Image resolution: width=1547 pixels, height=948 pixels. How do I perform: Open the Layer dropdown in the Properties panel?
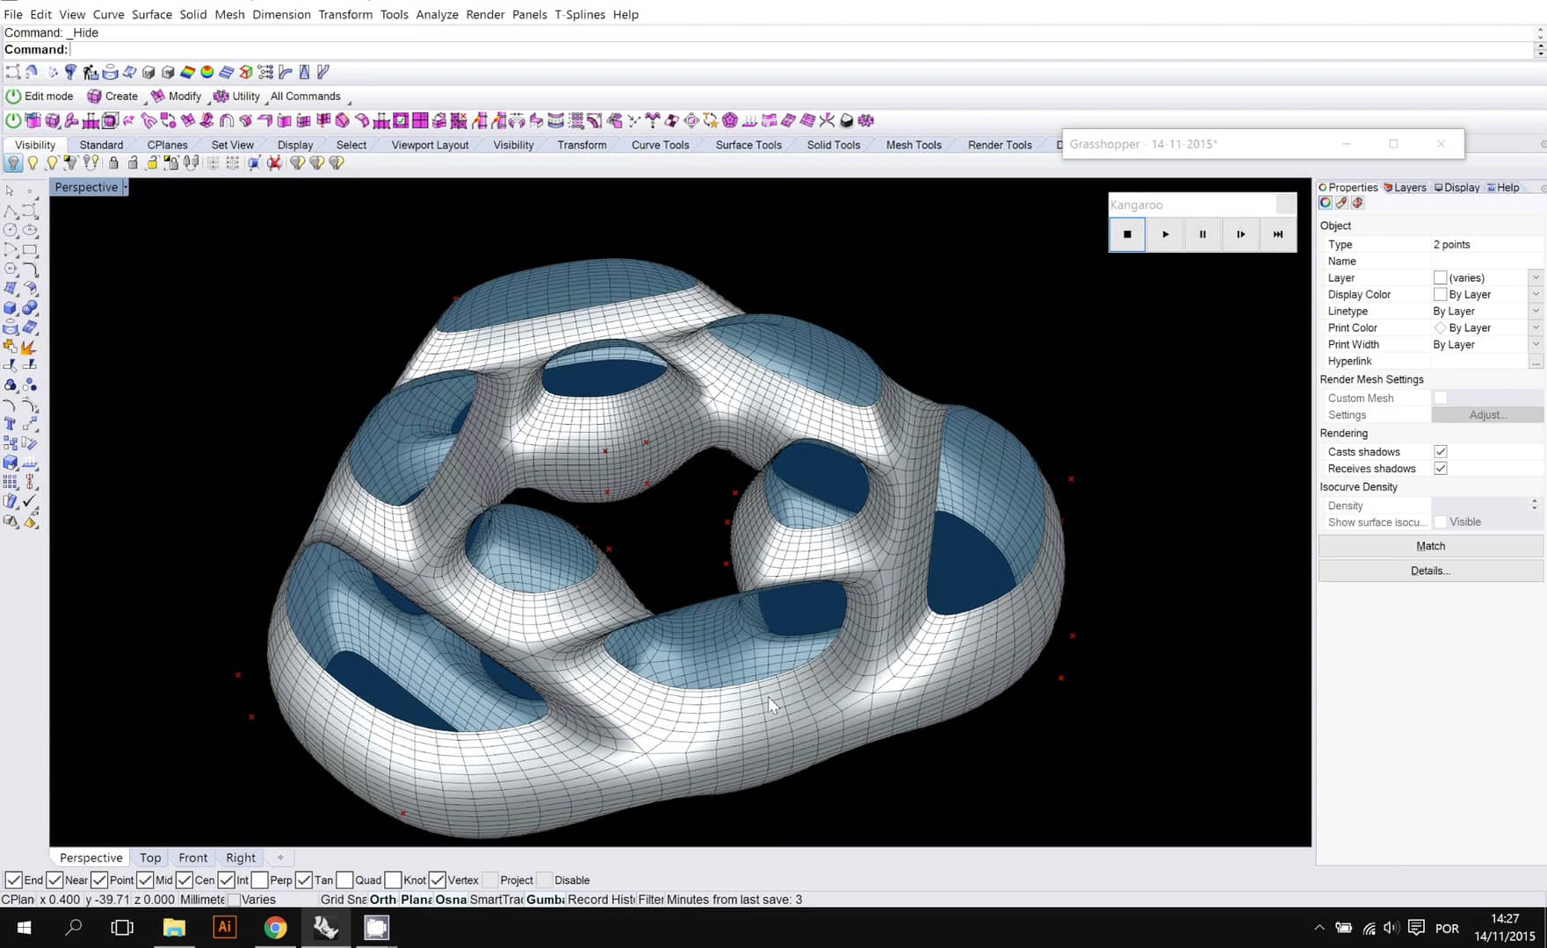pyautogui.click(x=1536, y=277)
